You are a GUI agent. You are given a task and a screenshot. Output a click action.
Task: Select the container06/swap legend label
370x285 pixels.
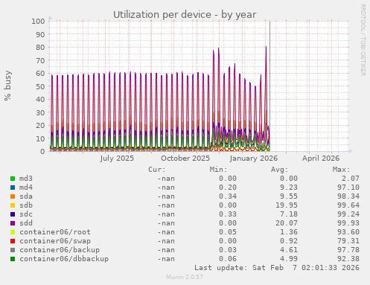coord(55,241)
